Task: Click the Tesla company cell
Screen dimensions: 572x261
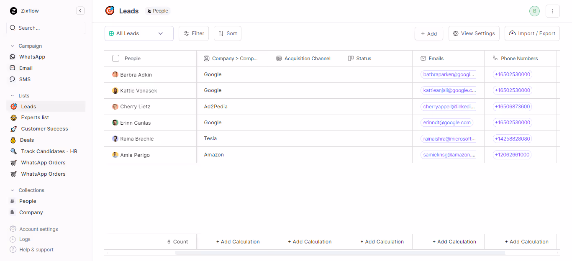Action: (232, 138)
